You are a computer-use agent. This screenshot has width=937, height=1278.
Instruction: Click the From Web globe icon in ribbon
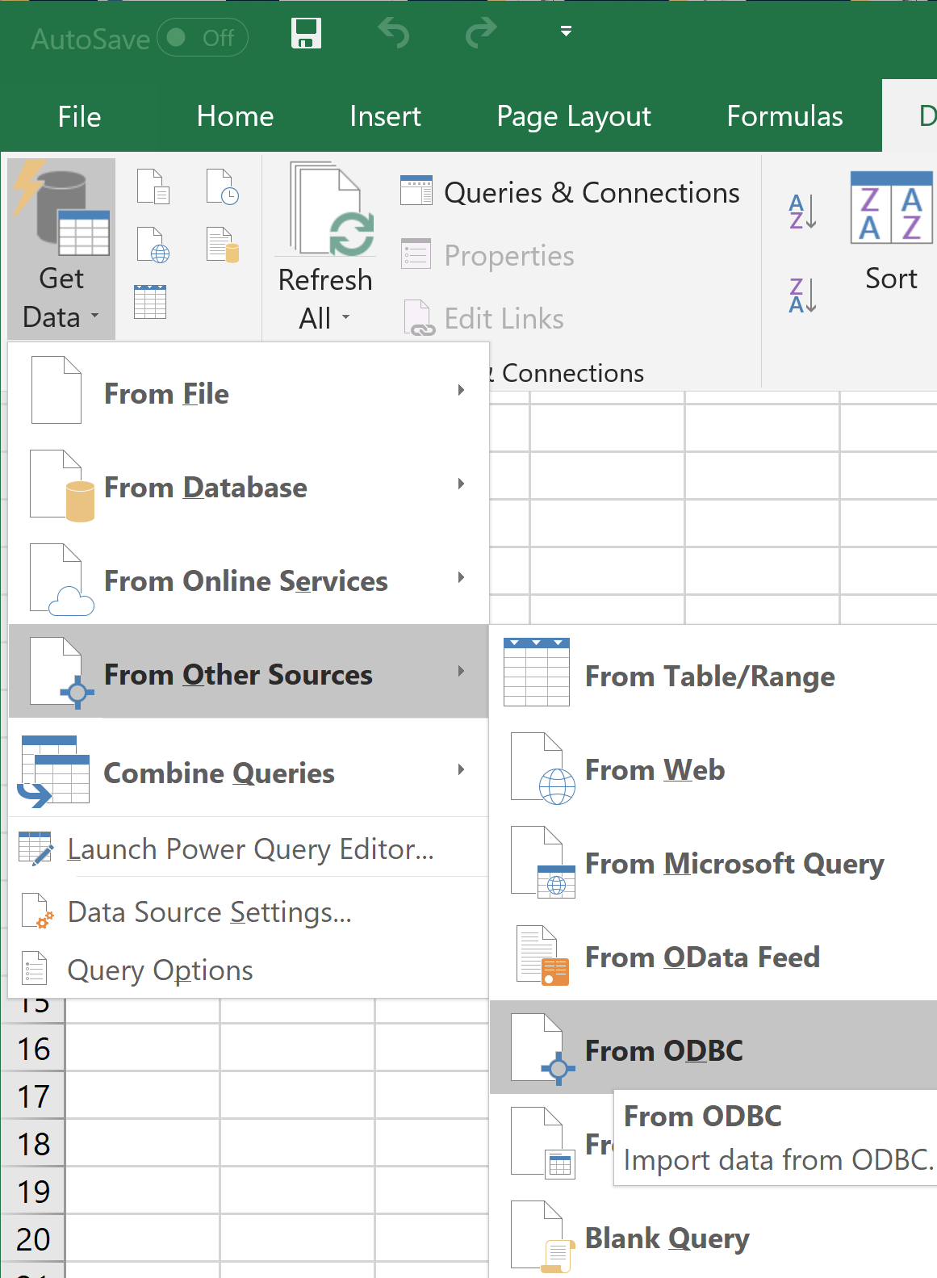(153, 245)
